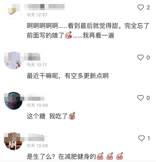Select comment text 这个糖 我吃了
The height and width of the screenshot is (162, 156).
click(x=47, y=116)
